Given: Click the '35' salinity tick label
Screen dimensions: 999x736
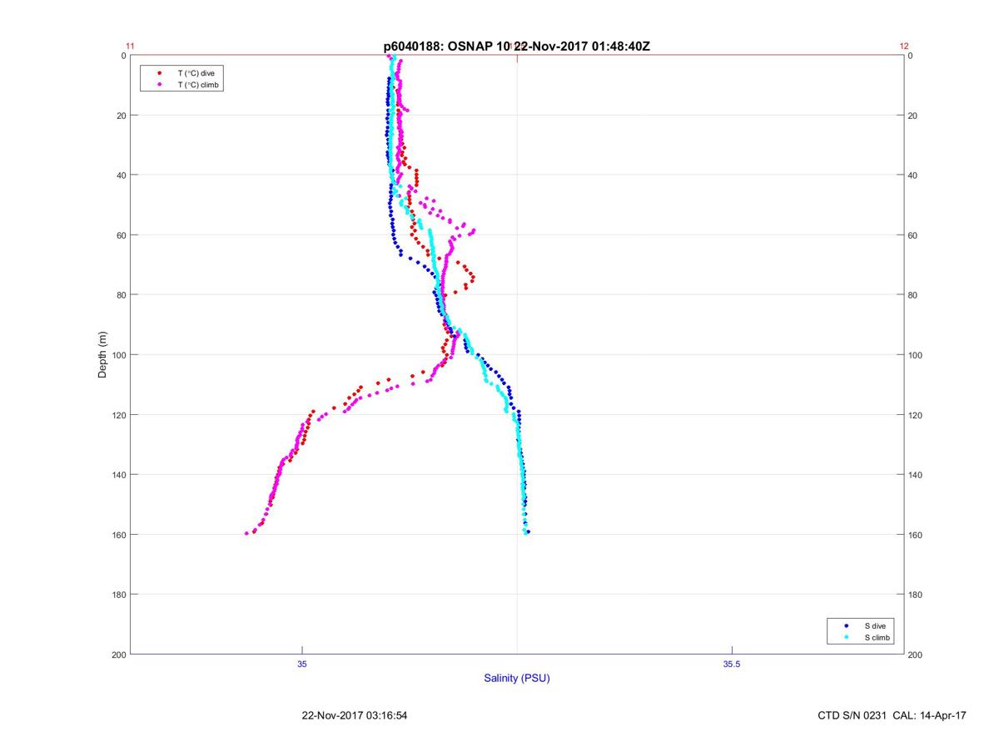Looking at the screenshot, I should point(302,664).
